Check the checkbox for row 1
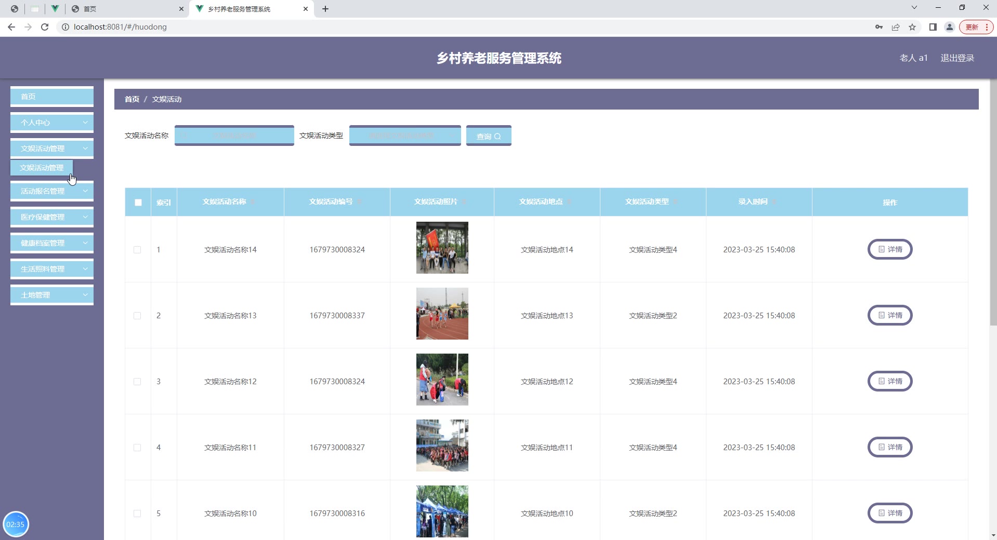This screenshot has width=997, height=540. (x=137, y=250)
